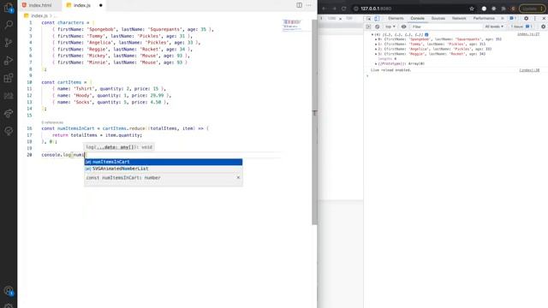Open the Accounts icon in activity bar
Image resolution: width=548 pixels, height=308 pixels.
coord(9,291)
